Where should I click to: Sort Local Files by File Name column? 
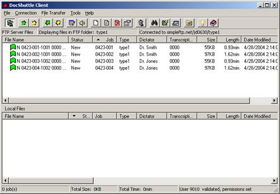pos(35,116)
